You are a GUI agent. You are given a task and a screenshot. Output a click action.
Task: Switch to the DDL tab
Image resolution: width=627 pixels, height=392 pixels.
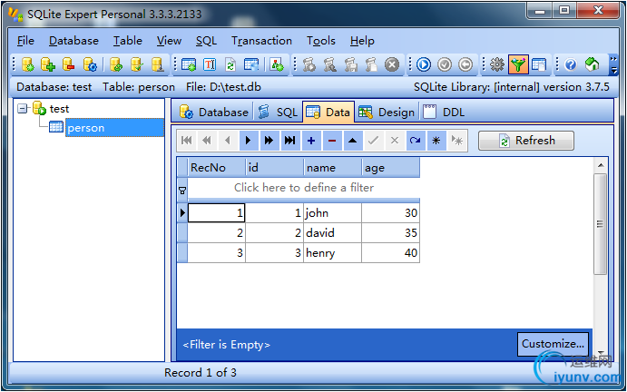pos(444,112)
